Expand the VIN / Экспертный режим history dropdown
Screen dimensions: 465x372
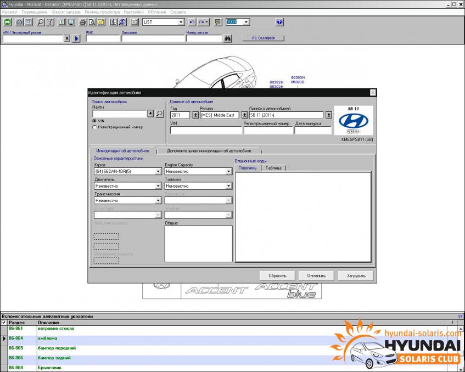coord(67,38)
